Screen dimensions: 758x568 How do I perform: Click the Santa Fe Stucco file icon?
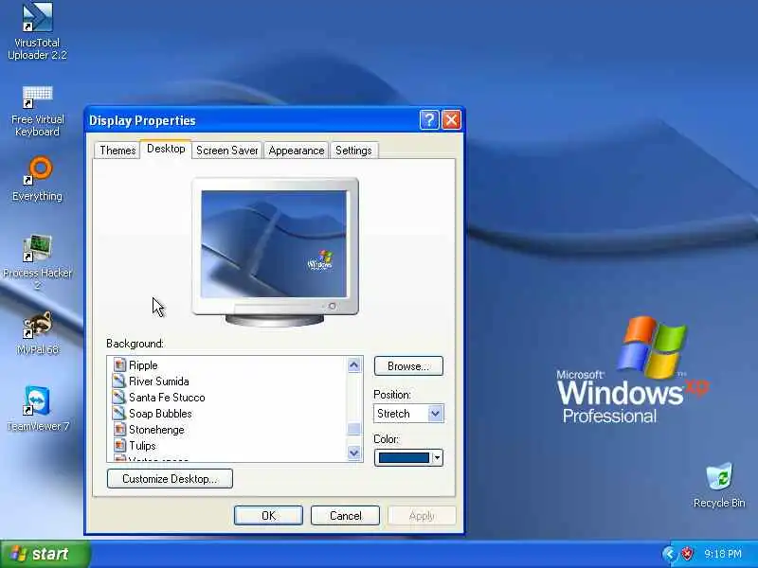(x=119, y=397)
